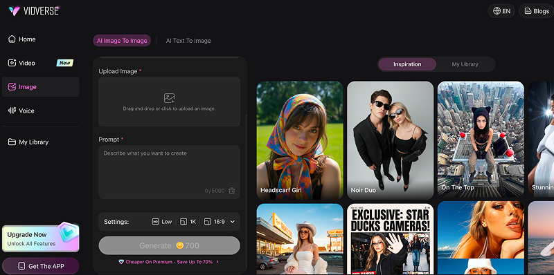This screenshot has width=554, height=275.
Task: Click the diamond icon beside premium offer
Action: 122,262
